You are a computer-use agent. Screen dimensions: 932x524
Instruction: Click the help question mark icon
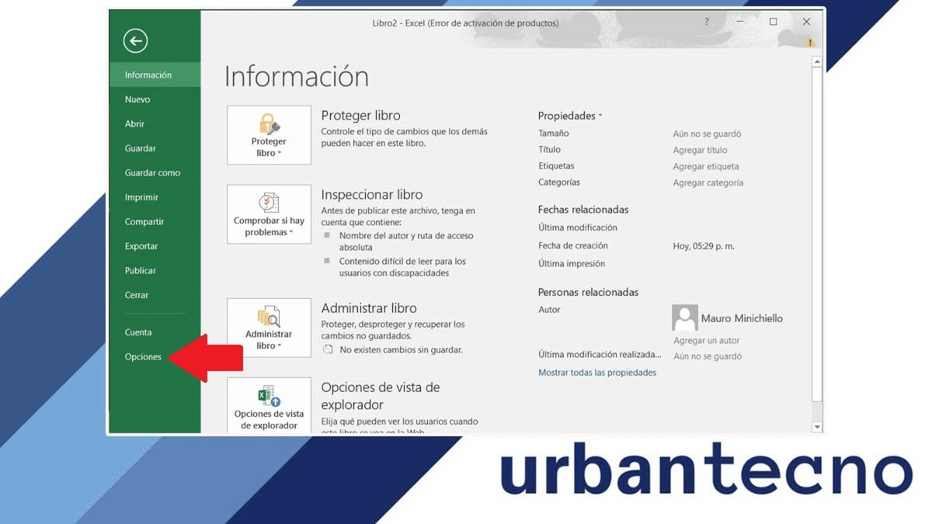tap(707, 22)
